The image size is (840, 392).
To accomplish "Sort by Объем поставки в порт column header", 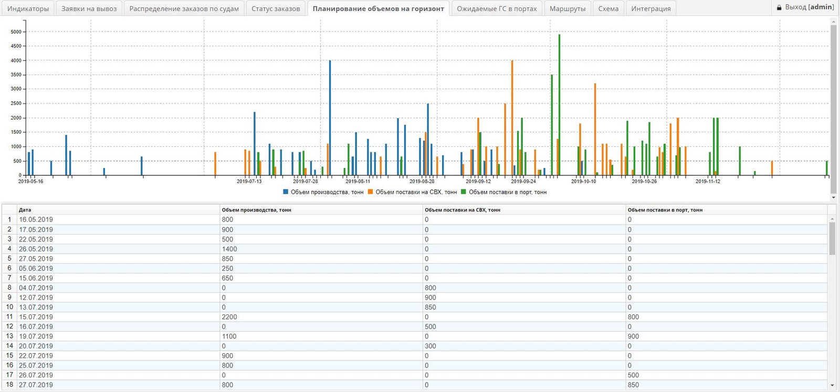I will point(727,210).
